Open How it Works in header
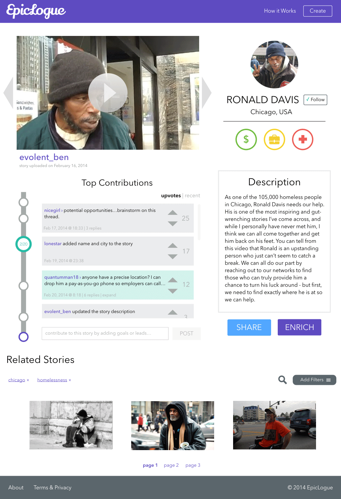The width and height of the screenshot is (341, 499). click(280, 11)
